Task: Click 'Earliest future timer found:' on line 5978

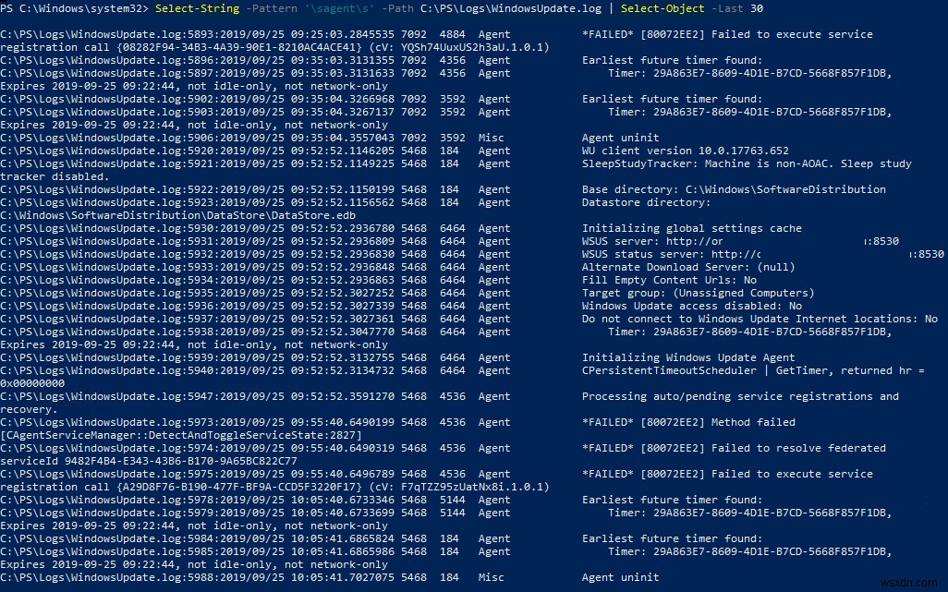Action: click(x=672, y=501)
